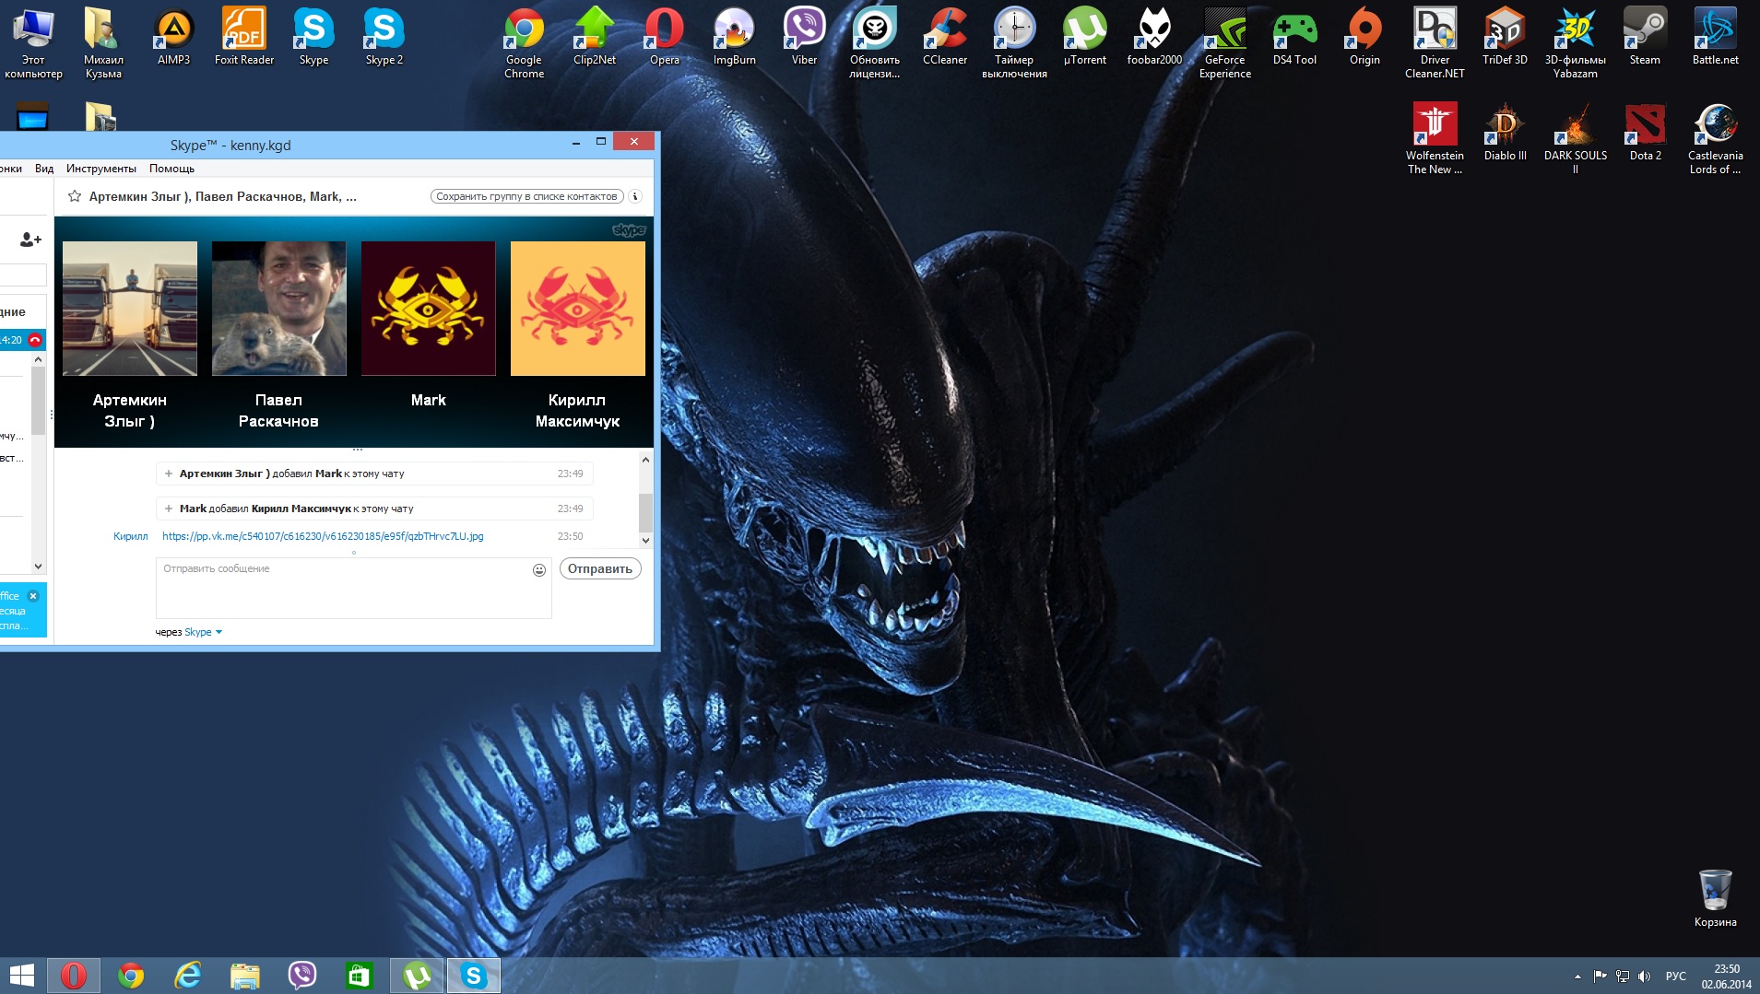Open the Инструменты menu in Skype
The width and height of the screenshot is (1760, 994).
101,169
